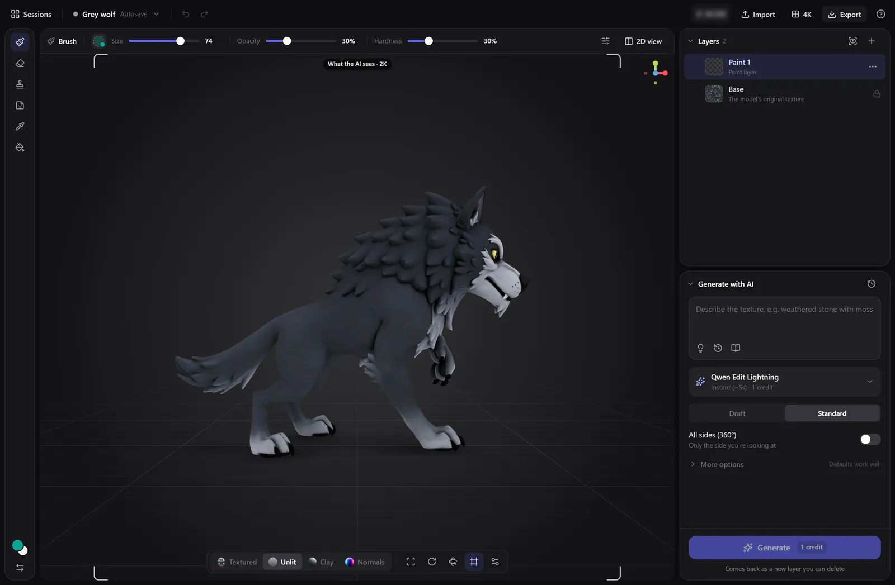The height and width of the screenshot is (585, 895).
Task: Expand More options section
Action: (717, 464)
